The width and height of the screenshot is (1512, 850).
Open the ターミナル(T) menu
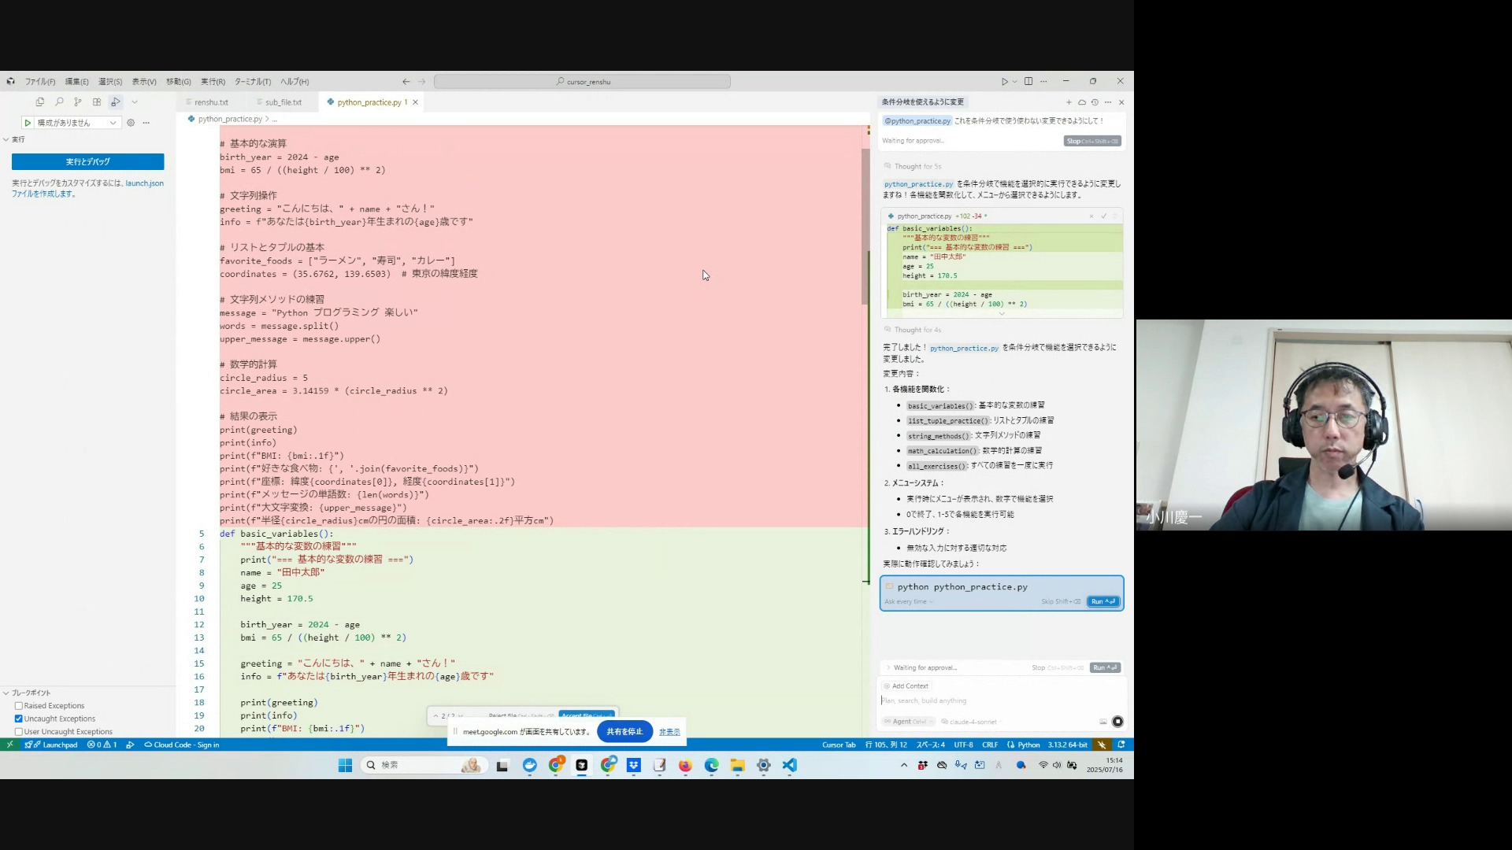252,82
